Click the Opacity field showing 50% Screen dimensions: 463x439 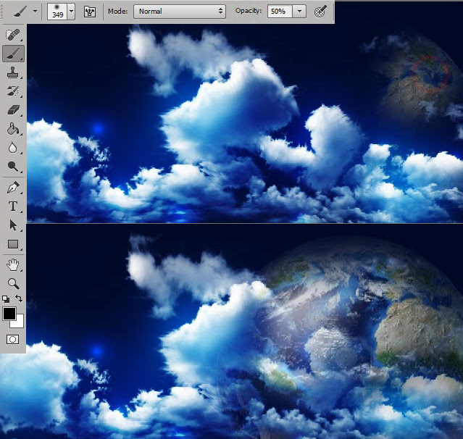point(280,12)
